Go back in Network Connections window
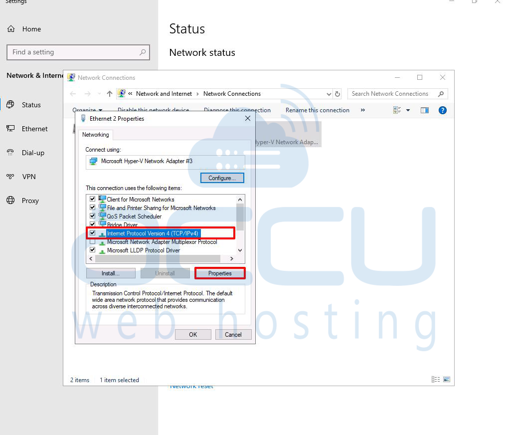Screen dimensions: 506x435 tap(73, 94)
